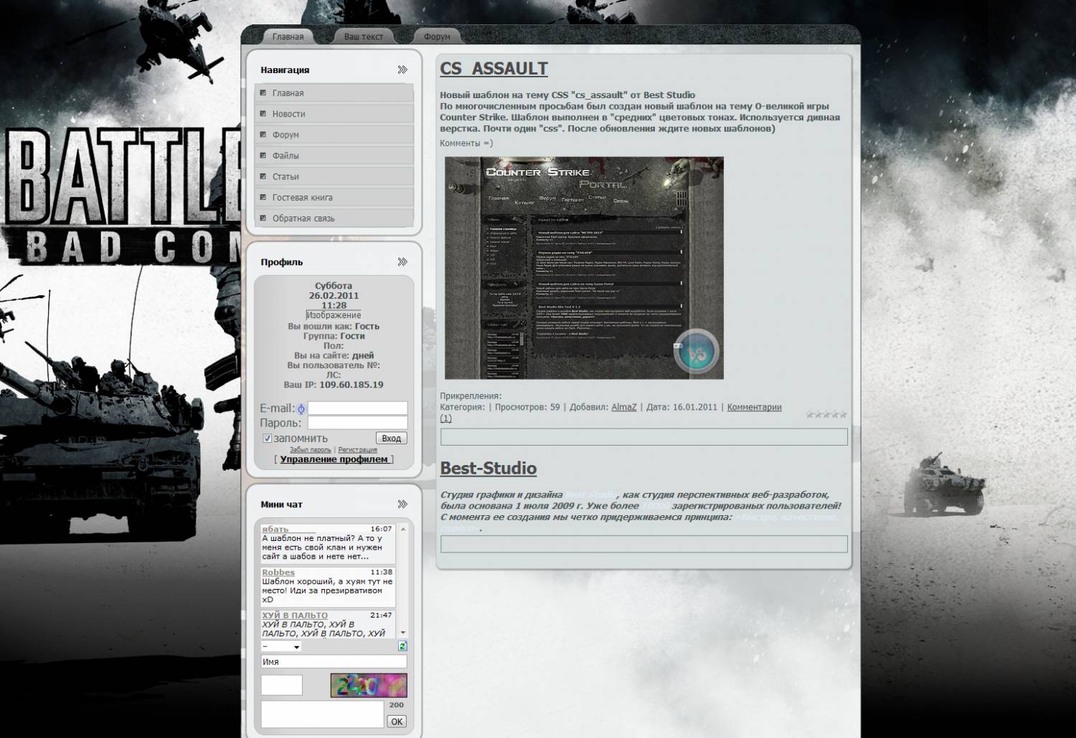
Task: Click the captcha image to reload
Action: click(369, 685)
